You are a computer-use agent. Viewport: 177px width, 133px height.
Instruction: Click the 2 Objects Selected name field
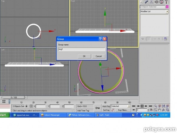[153, 7]
